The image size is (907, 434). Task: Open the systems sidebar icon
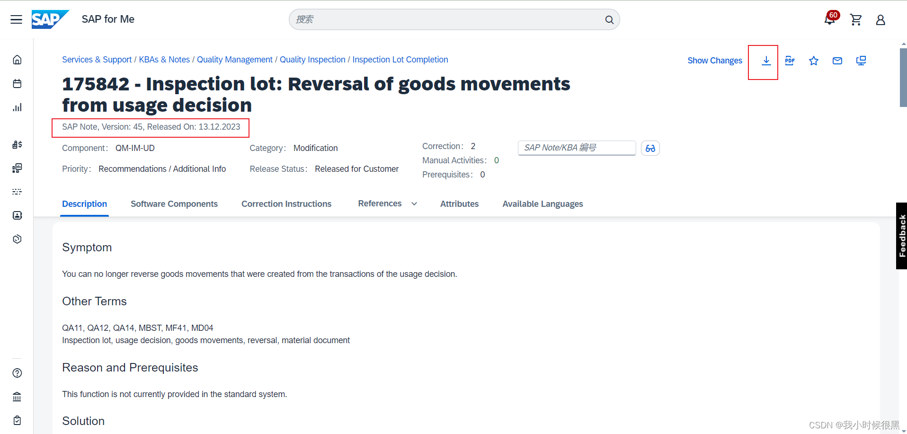point(17,168)
